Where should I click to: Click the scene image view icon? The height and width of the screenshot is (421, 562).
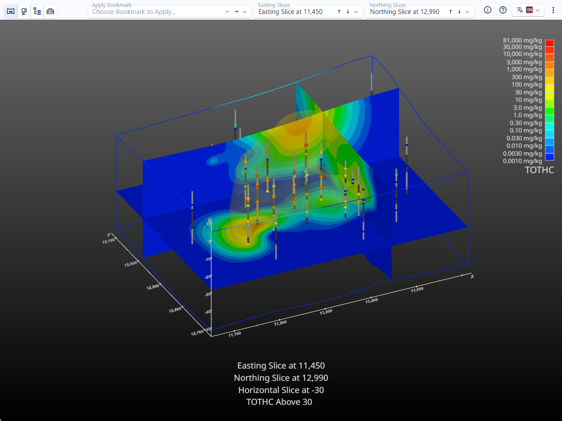(11, 11)
